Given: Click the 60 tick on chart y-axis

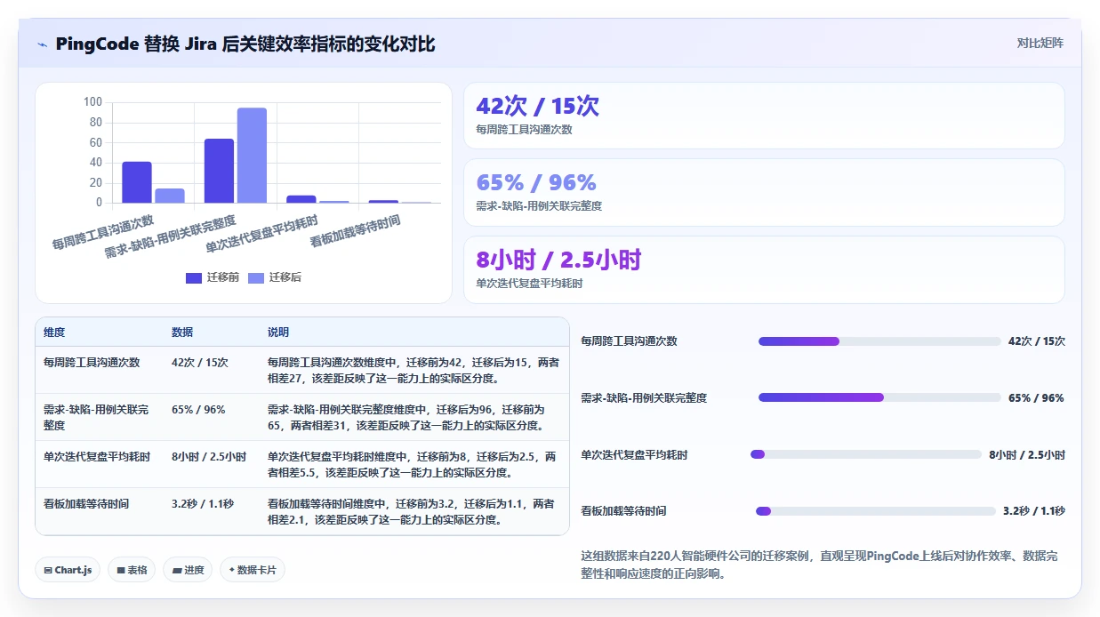Looking at the screenshot, I should [x=96, y=142].
